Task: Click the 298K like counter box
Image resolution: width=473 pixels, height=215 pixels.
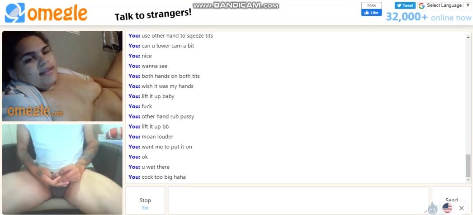Action: click(x=371, y=5)
